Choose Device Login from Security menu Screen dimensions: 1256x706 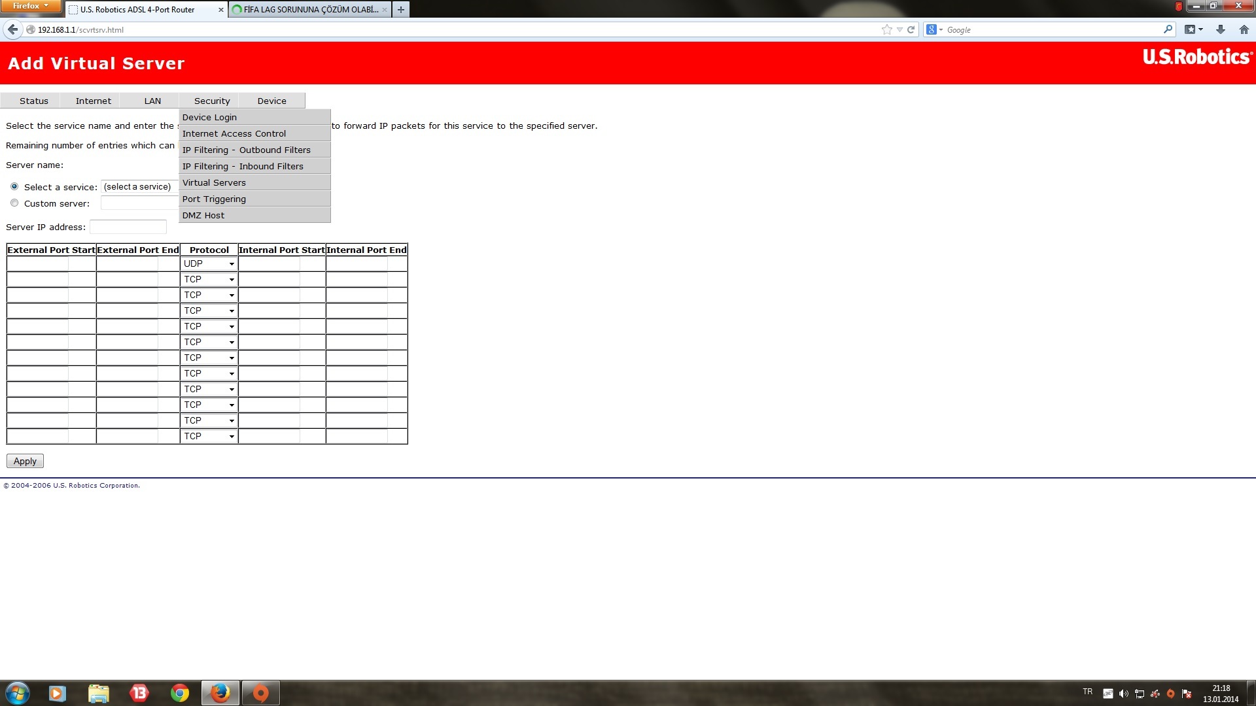click(x=254, y=117)
